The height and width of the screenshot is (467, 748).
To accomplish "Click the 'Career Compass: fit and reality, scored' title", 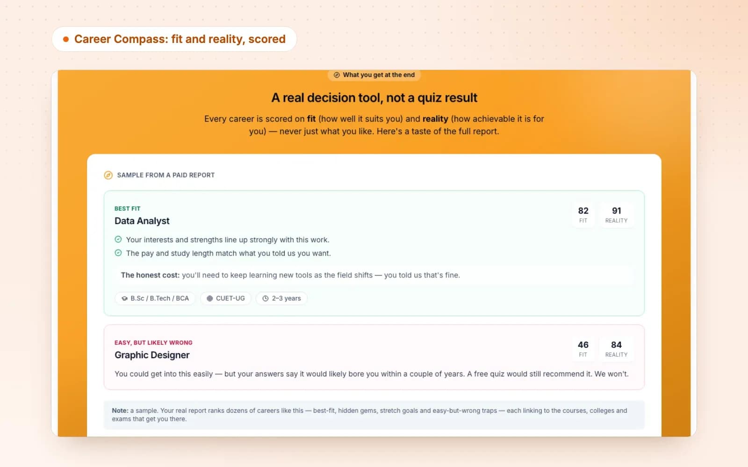I will click(x=180, y=39).
